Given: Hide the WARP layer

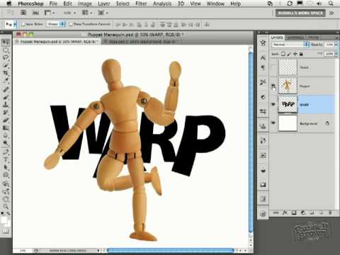Looking at the screenshot, I should tap(273, 104).
